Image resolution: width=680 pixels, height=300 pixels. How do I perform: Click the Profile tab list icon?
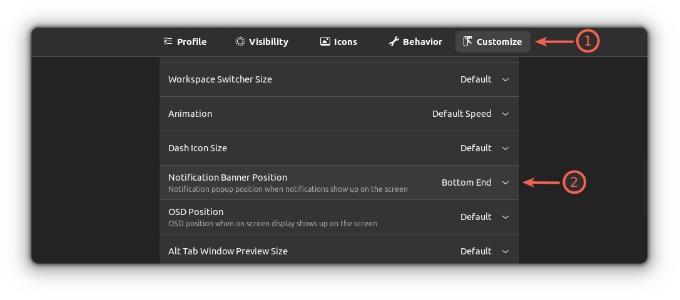click(x=168, y=41)
